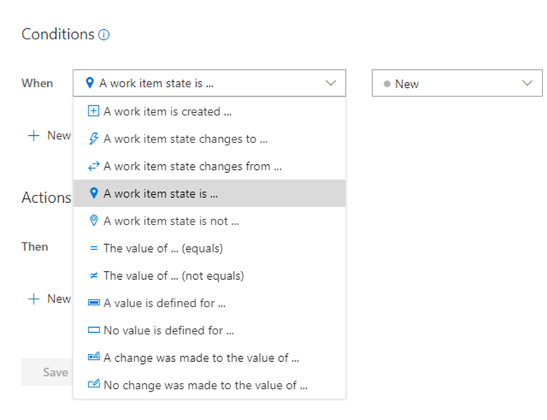Click the info icon beside Conditions

click(104, 35)
